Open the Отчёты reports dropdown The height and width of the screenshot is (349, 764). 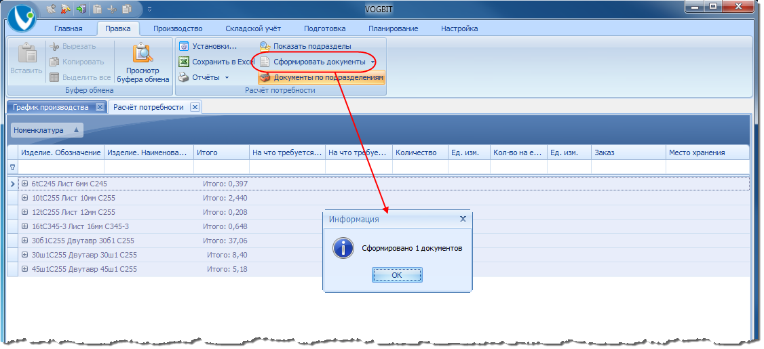click(204, 77)
